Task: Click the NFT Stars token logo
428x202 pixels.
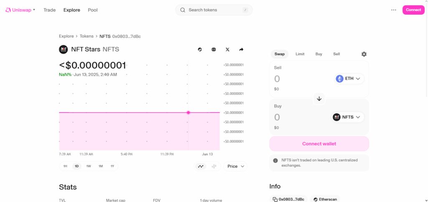Action: 64,49
